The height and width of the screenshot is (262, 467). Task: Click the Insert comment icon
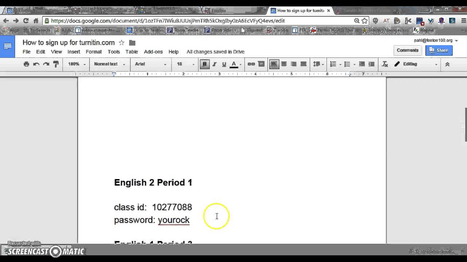point(261,64)
